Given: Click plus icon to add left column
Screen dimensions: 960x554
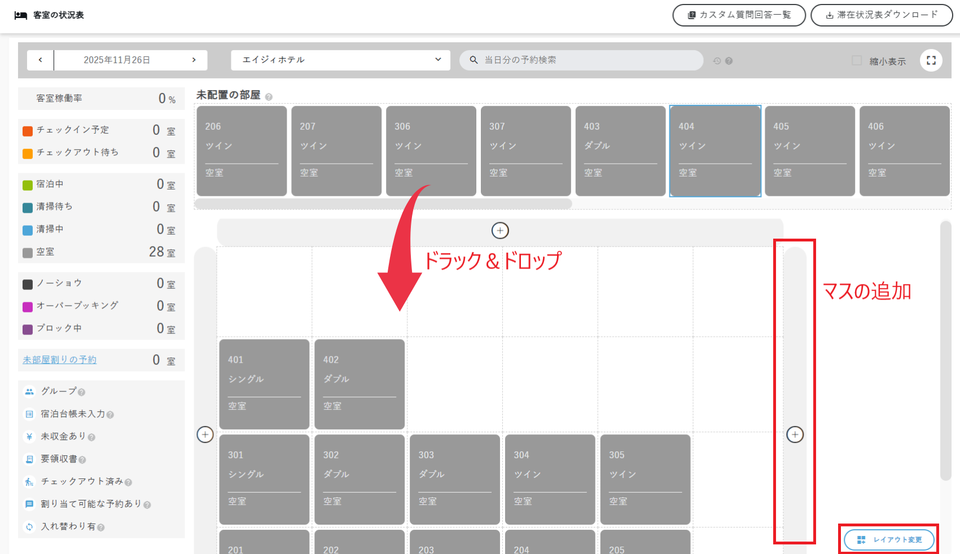Looking at the screenshot, I should [205, 434].
